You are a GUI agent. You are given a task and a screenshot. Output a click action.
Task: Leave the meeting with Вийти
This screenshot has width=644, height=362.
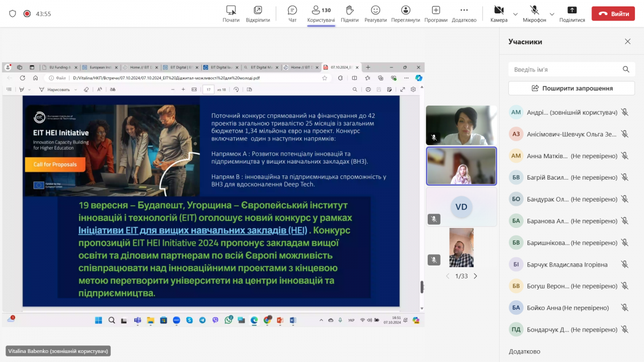613,14
